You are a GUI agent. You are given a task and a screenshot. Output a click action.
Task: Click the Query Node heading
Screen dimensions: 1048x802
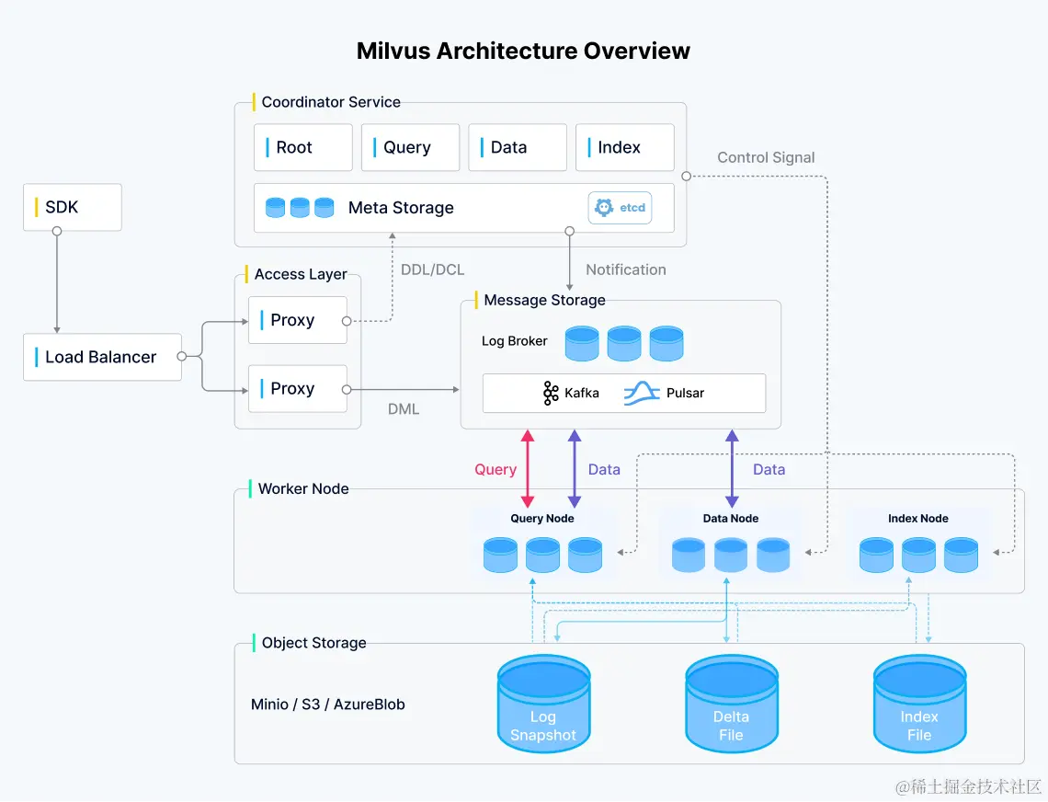point(542,519)
